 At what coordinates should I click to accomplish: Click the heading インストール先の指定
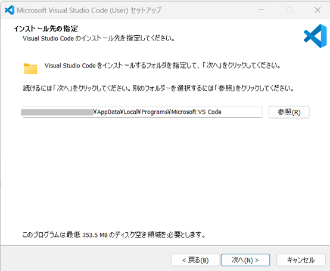(46, 29)
